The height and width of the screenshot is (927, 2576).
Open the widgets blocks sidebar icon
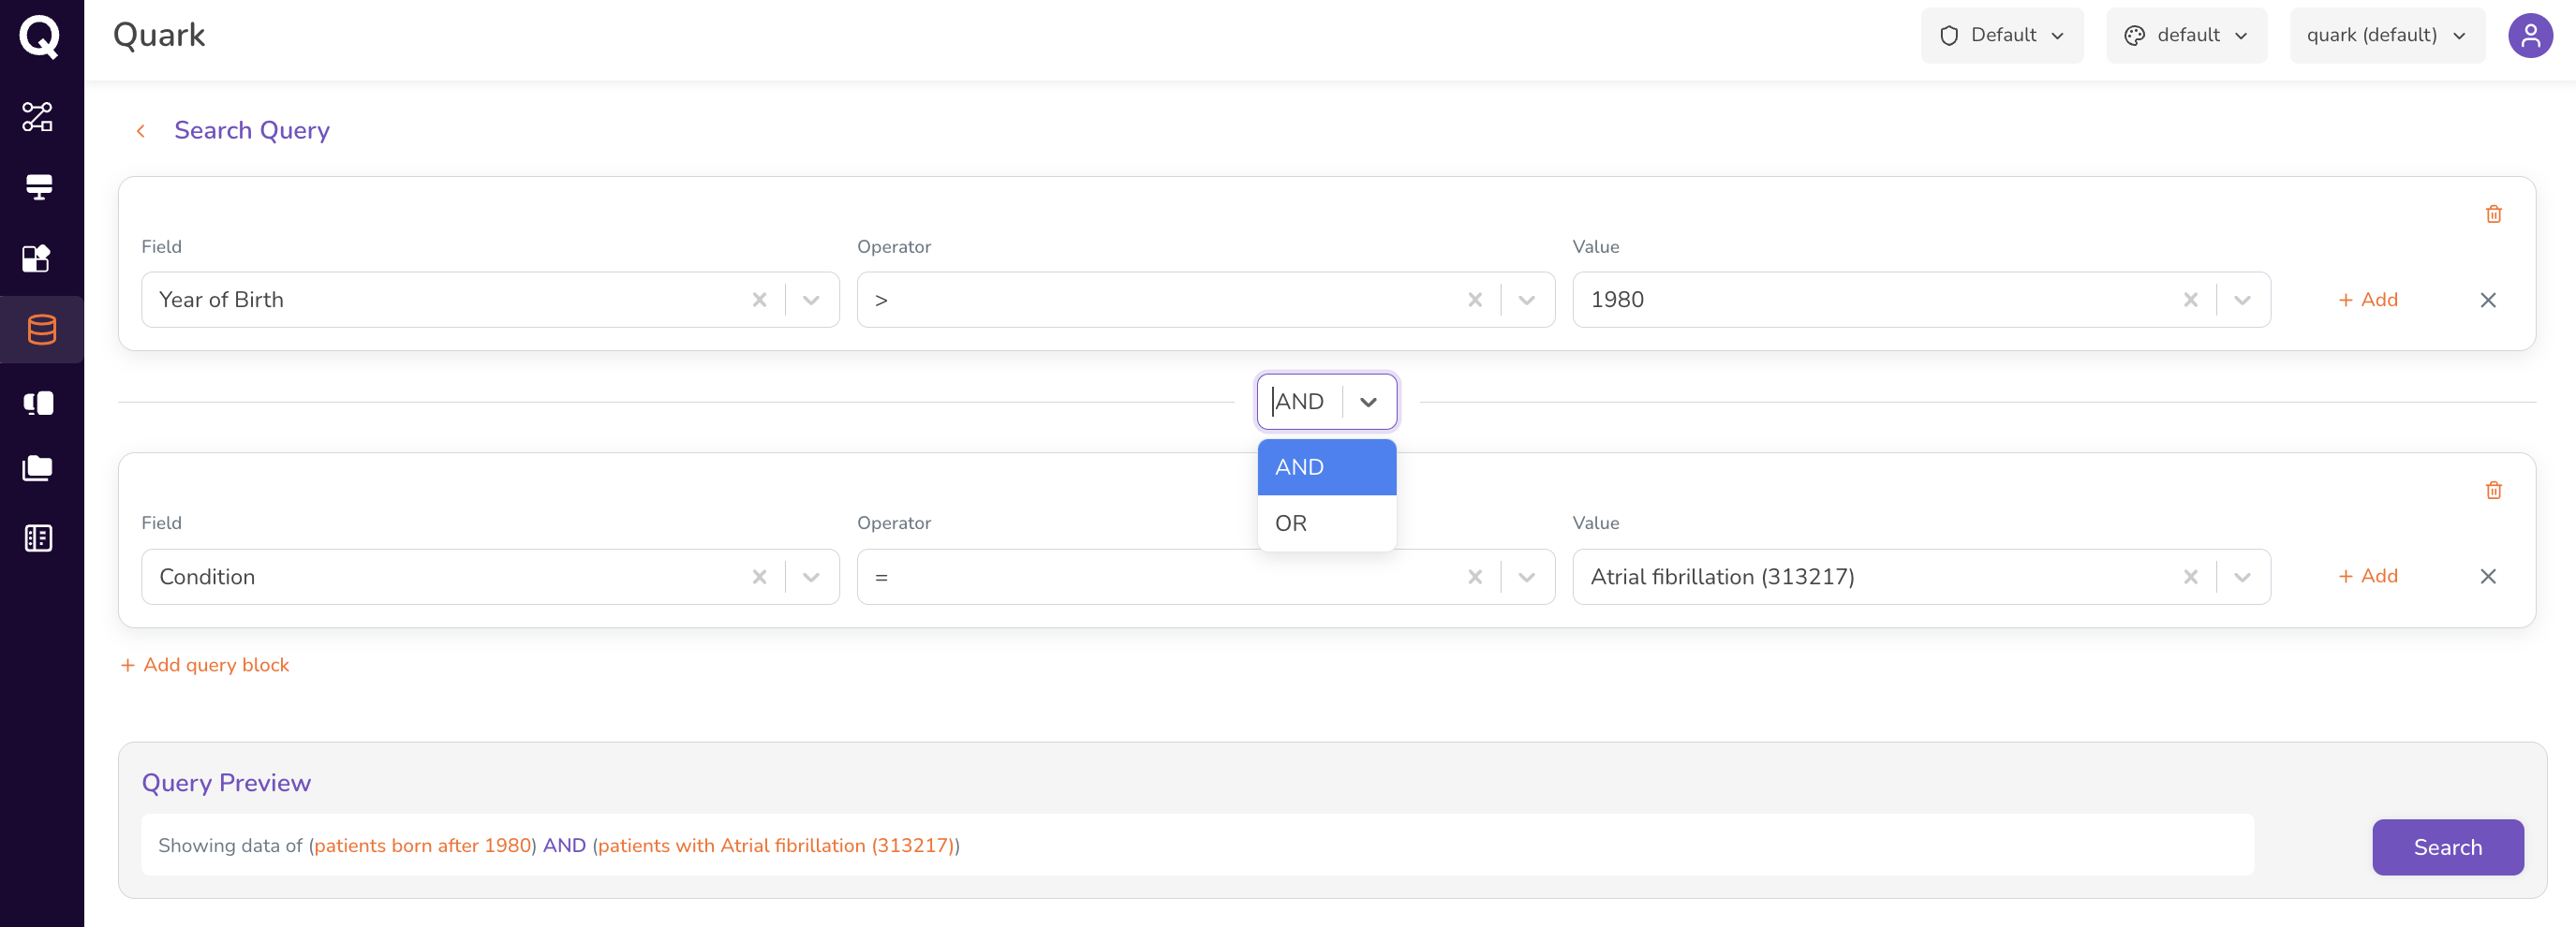pos(37,259)
